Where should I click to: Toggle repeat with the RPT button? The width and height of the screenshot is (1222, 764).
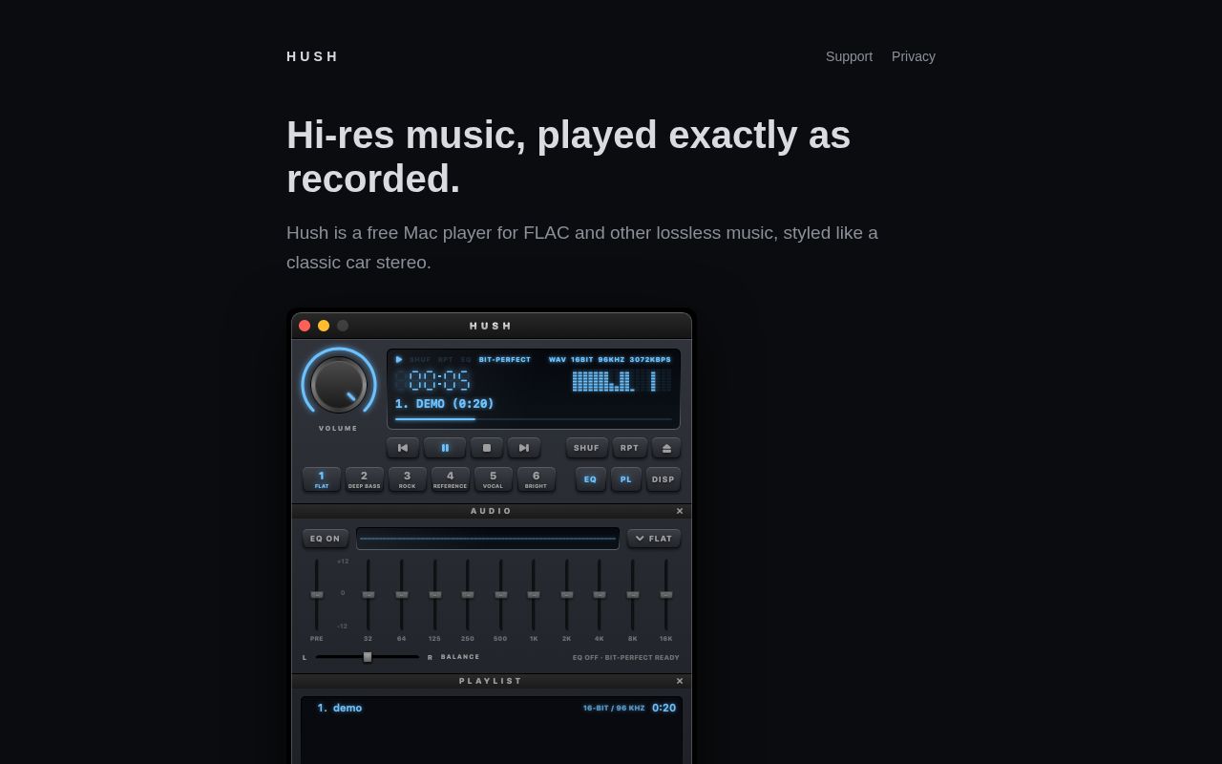[630, 448]
